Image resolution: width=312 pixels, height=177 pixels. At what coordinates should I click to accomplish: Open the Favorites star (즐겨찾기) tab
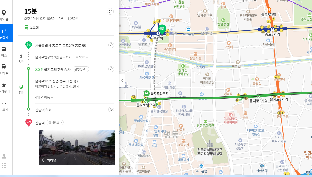[x=4, y=87]
